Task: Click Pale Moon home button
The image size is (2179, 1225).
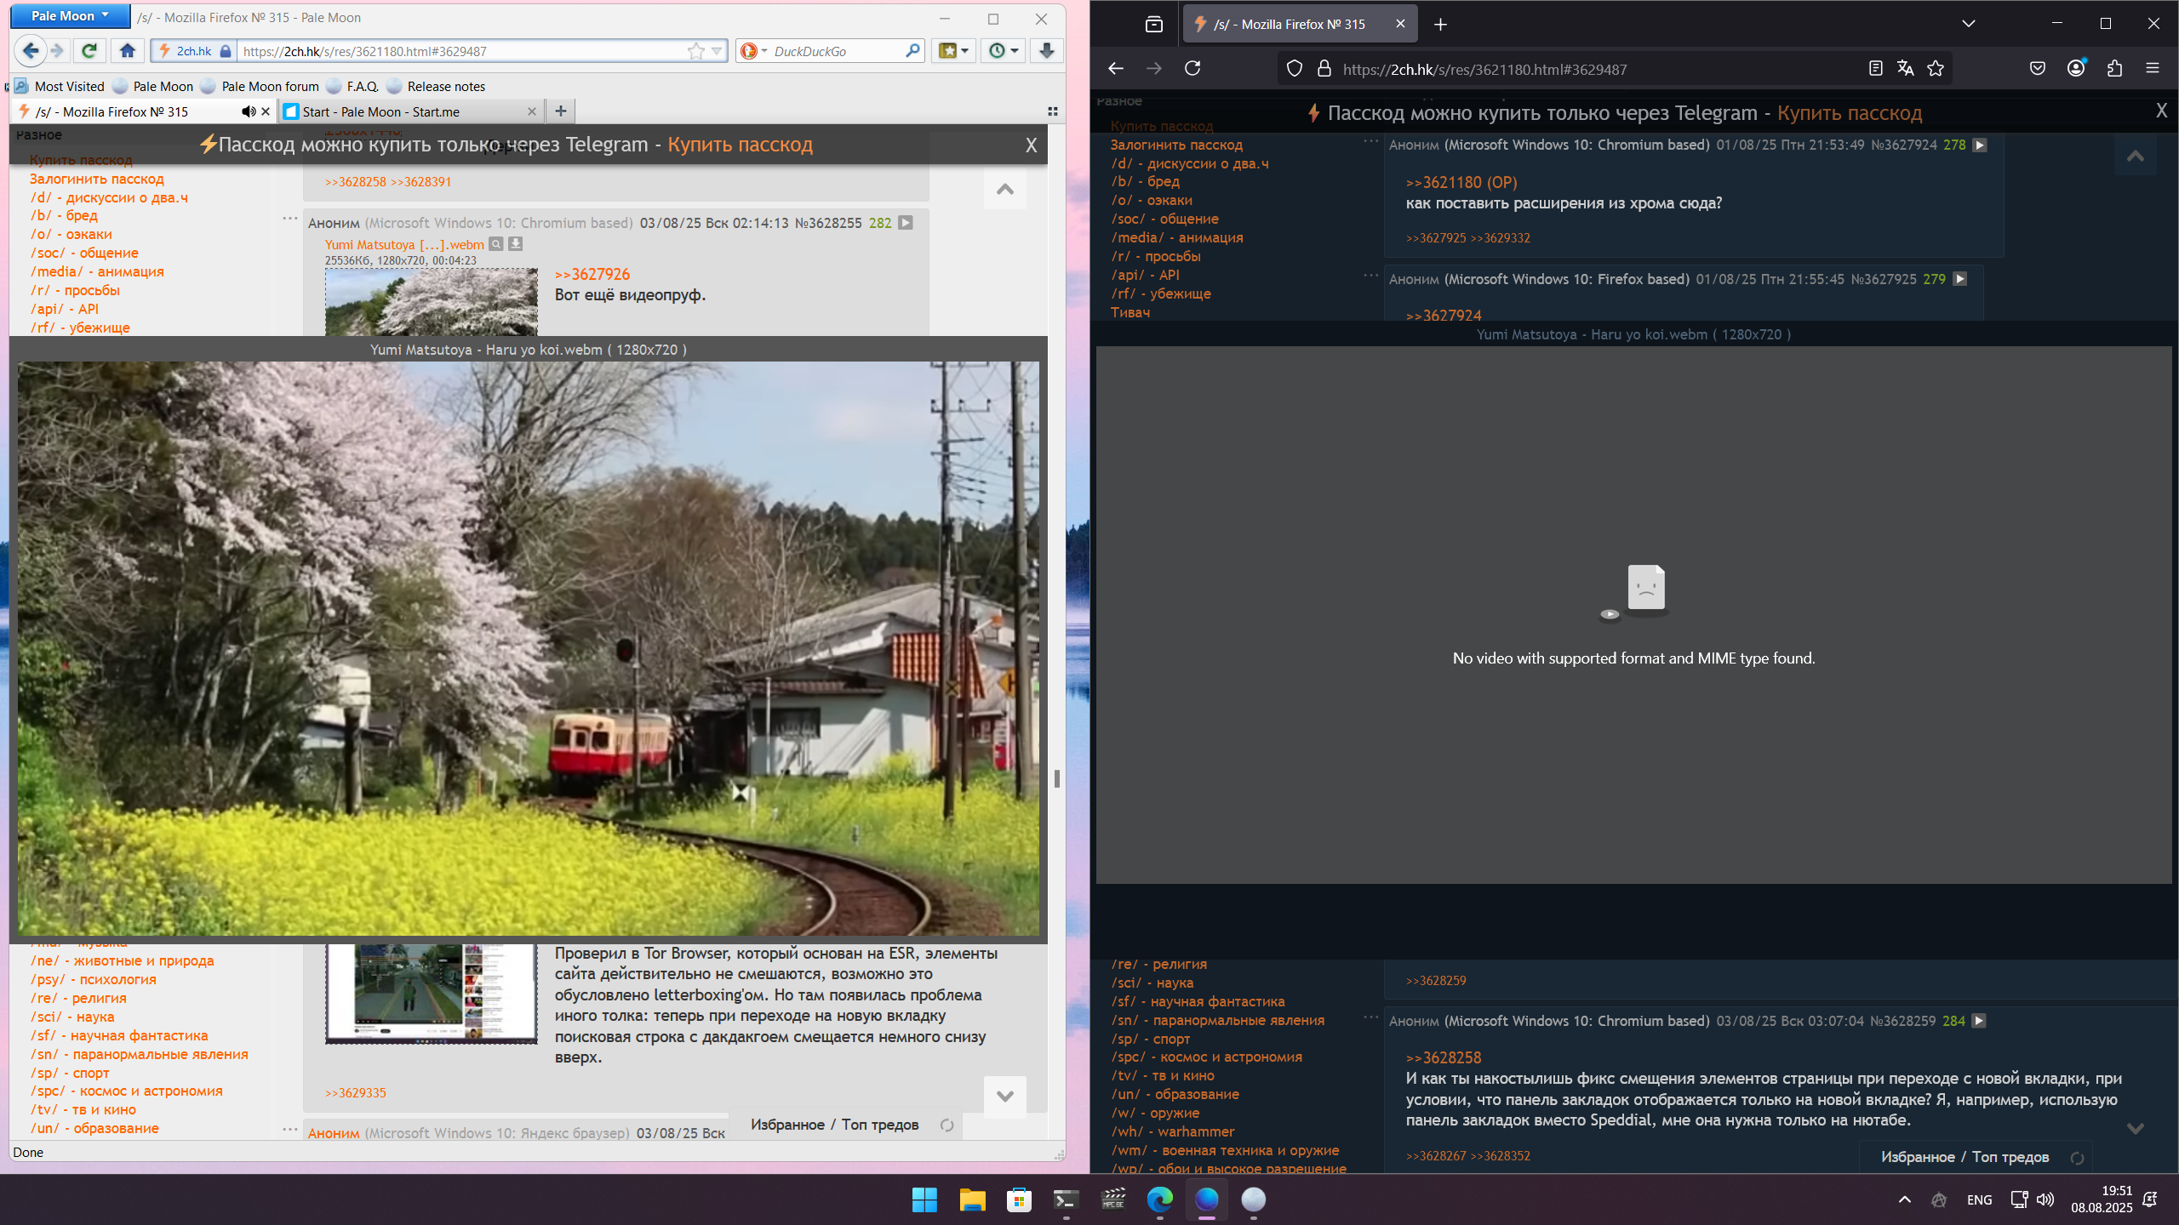Action: click(128, 51)
